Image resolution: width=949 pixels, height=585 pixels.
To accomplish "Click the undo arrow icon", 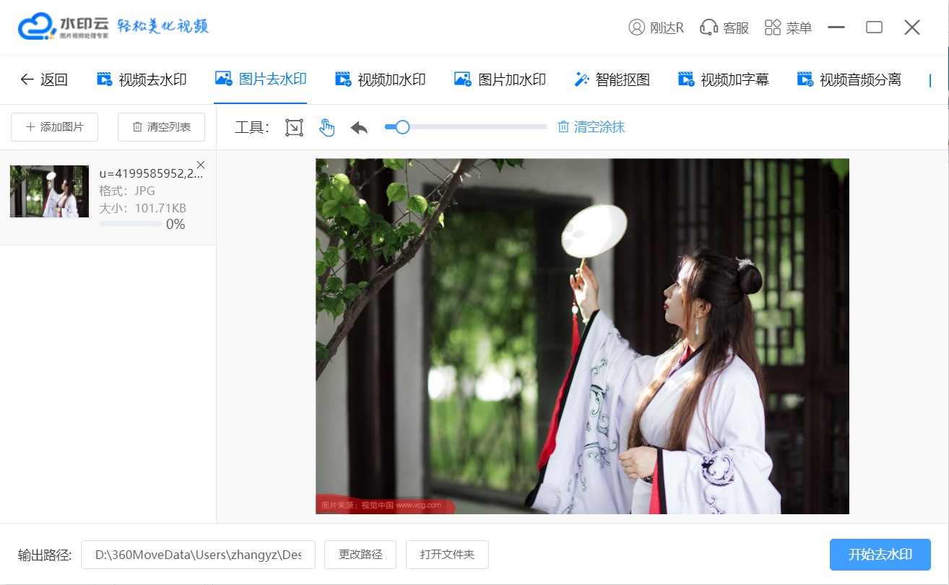I will (x=359, y=128).
